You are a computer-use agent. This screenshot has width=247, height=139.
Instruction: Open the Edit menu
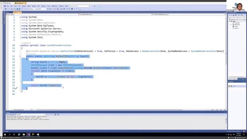pyautogui.click(x=11, y=6)
